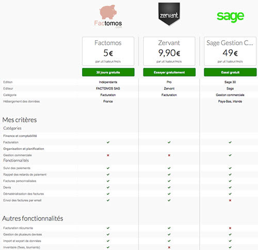Screen dimensions: 258x250
Task: Click the Sage Gestion commerciale category value
Action: tap(230, 95)
